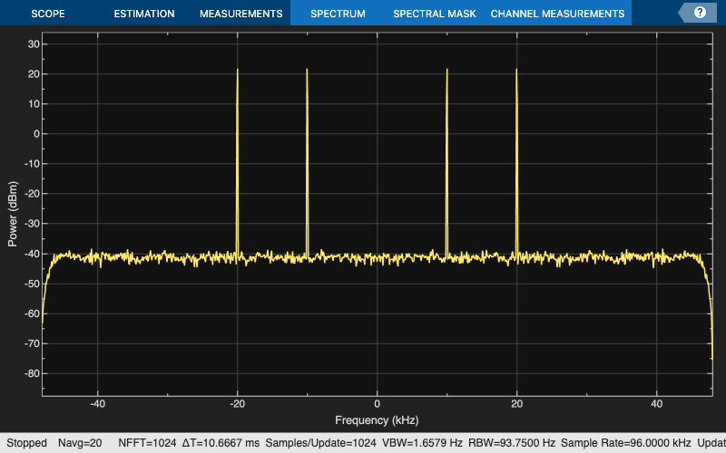The width and height of the screenshot is (726, 453).
Task: Click the 'Sample Rate=96.0000 kHz' status entry
Action: [626, 443]
